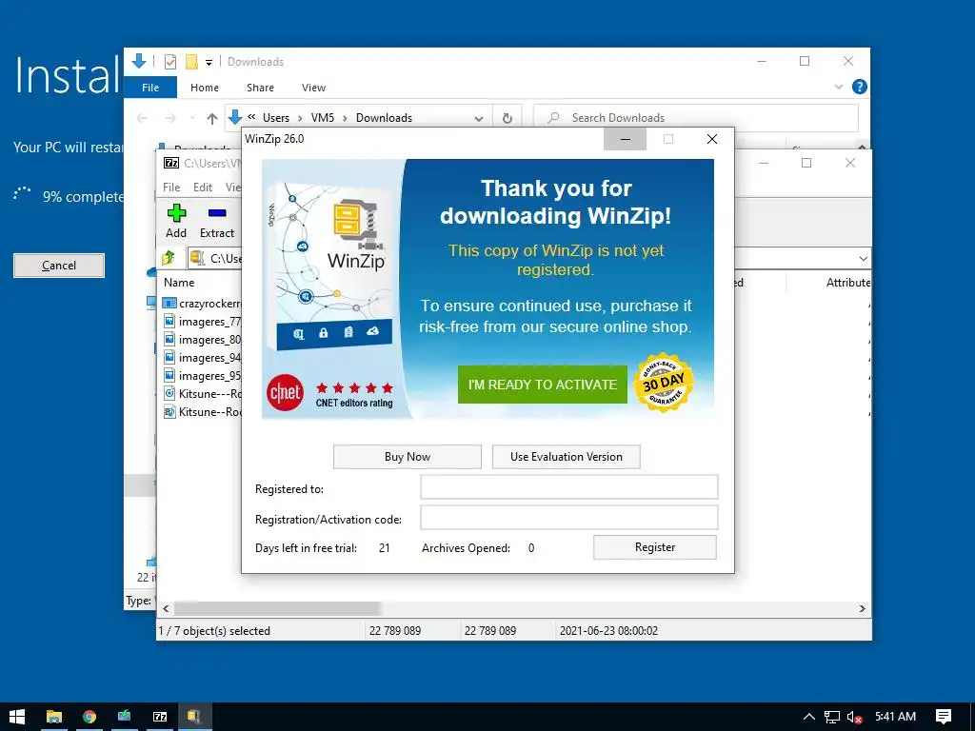Expand the 7-Zip address path dropdown

[863, 259]
